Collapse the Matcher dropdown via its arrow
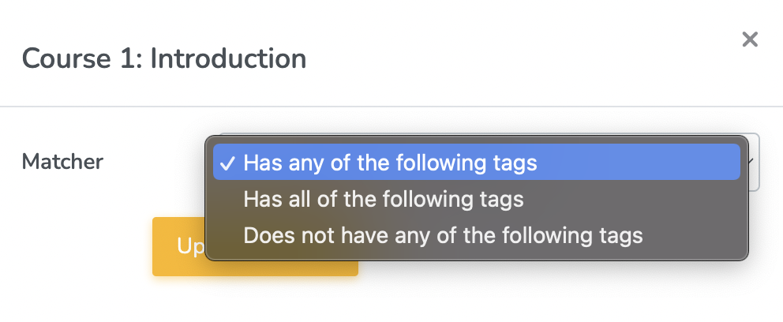 [754, 162]
